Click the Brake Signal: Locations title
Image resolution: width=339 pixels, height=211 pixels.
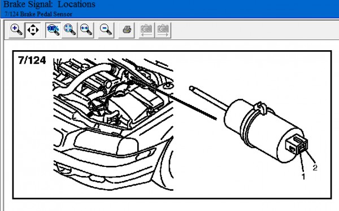(x=49, y=5)
